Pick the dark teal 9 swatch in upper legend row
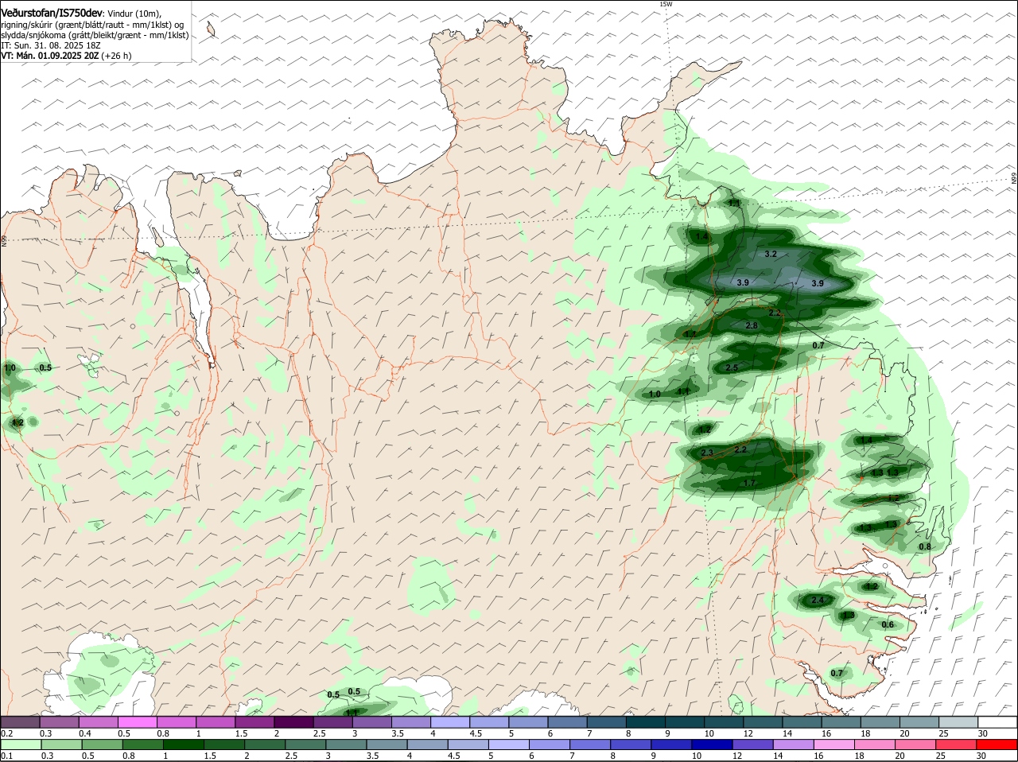The image size is (1018, 762). coord(685,722)
